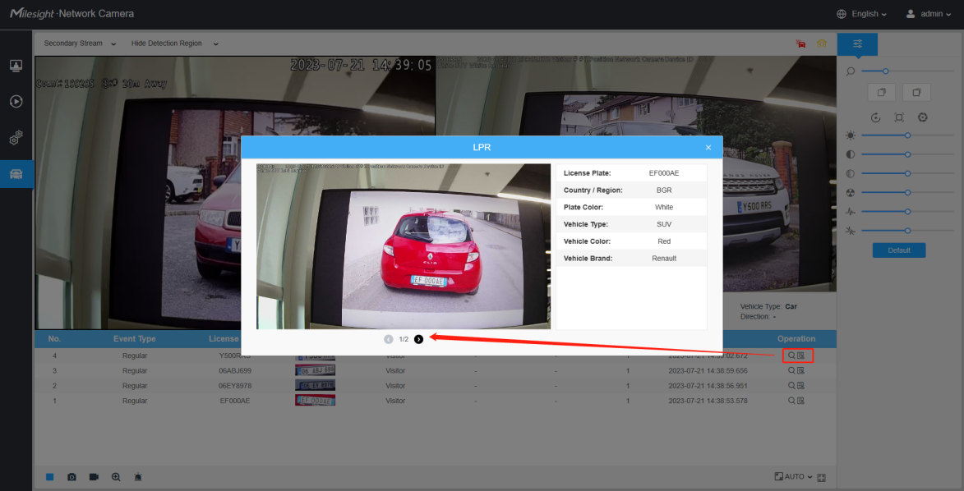This screenshot has height=491, width=964.
Task: Click 06EY8978 plate thumbnail in table
Action: pyautogui.click(x=315, y=385)
